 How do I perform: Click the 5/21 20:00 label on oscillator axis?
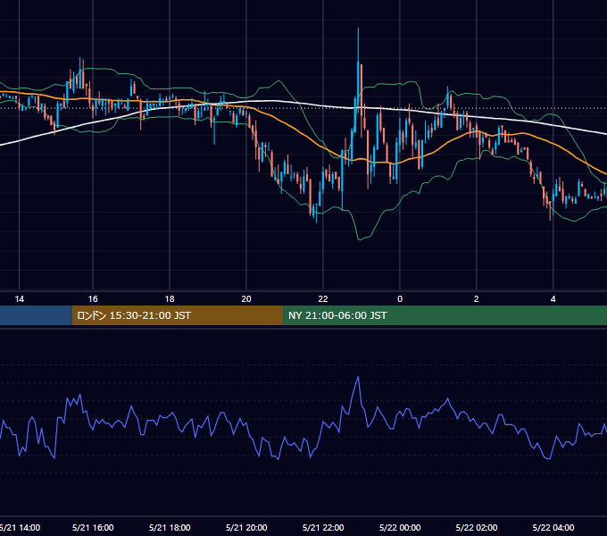(x=246, y=527)
